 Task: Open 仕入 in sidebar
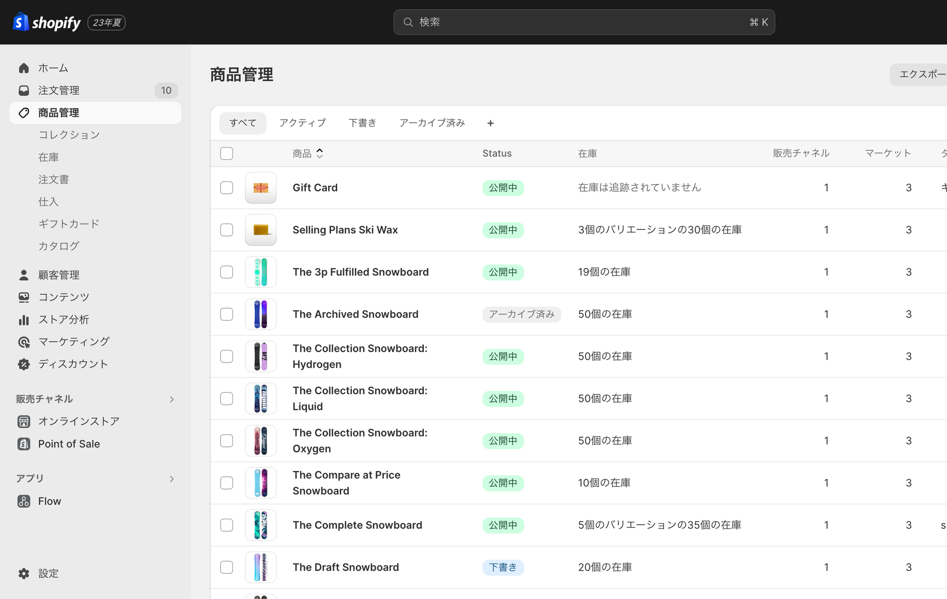click(49, 202)
